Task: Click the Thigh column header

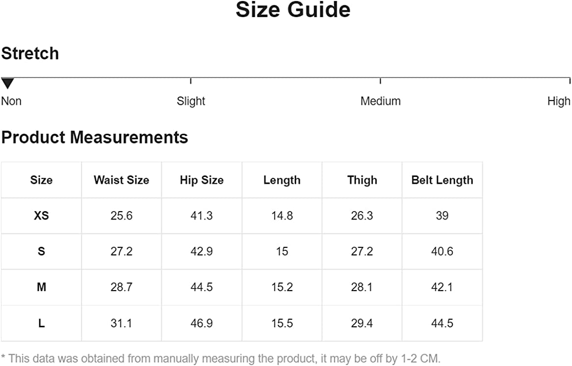Action: point(362,180)
